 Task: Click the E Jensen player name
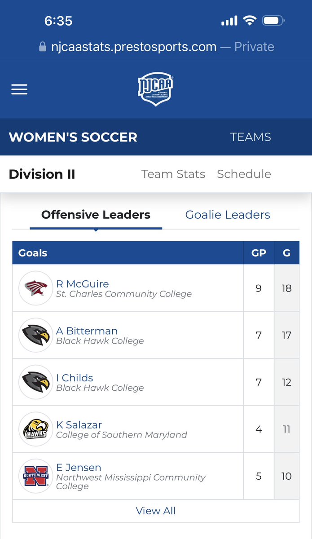tap(79, 468)
